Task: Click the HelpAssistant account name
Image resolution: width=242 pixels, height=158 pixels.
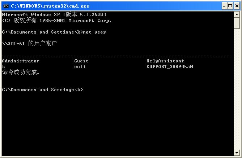Action: coord(165,61)
